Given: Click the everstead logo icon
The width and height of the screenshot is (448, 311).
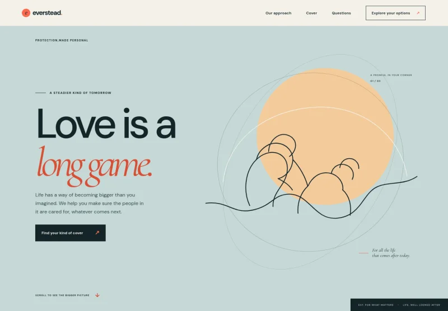Looking at the screenshot, I should [26, 13].
